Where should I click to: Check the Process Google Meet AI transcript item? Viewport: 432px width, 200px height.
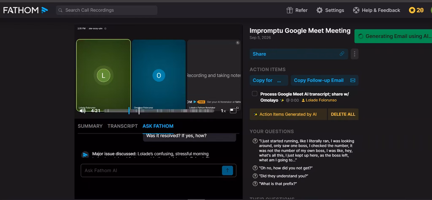tap(254, 94)
